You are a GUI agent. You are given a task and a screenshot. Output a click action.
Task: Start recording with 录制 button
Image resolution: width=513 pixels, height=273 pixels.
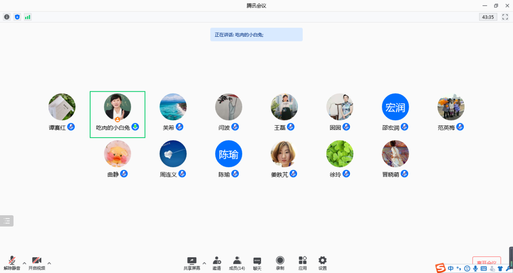tap(280, 261)
